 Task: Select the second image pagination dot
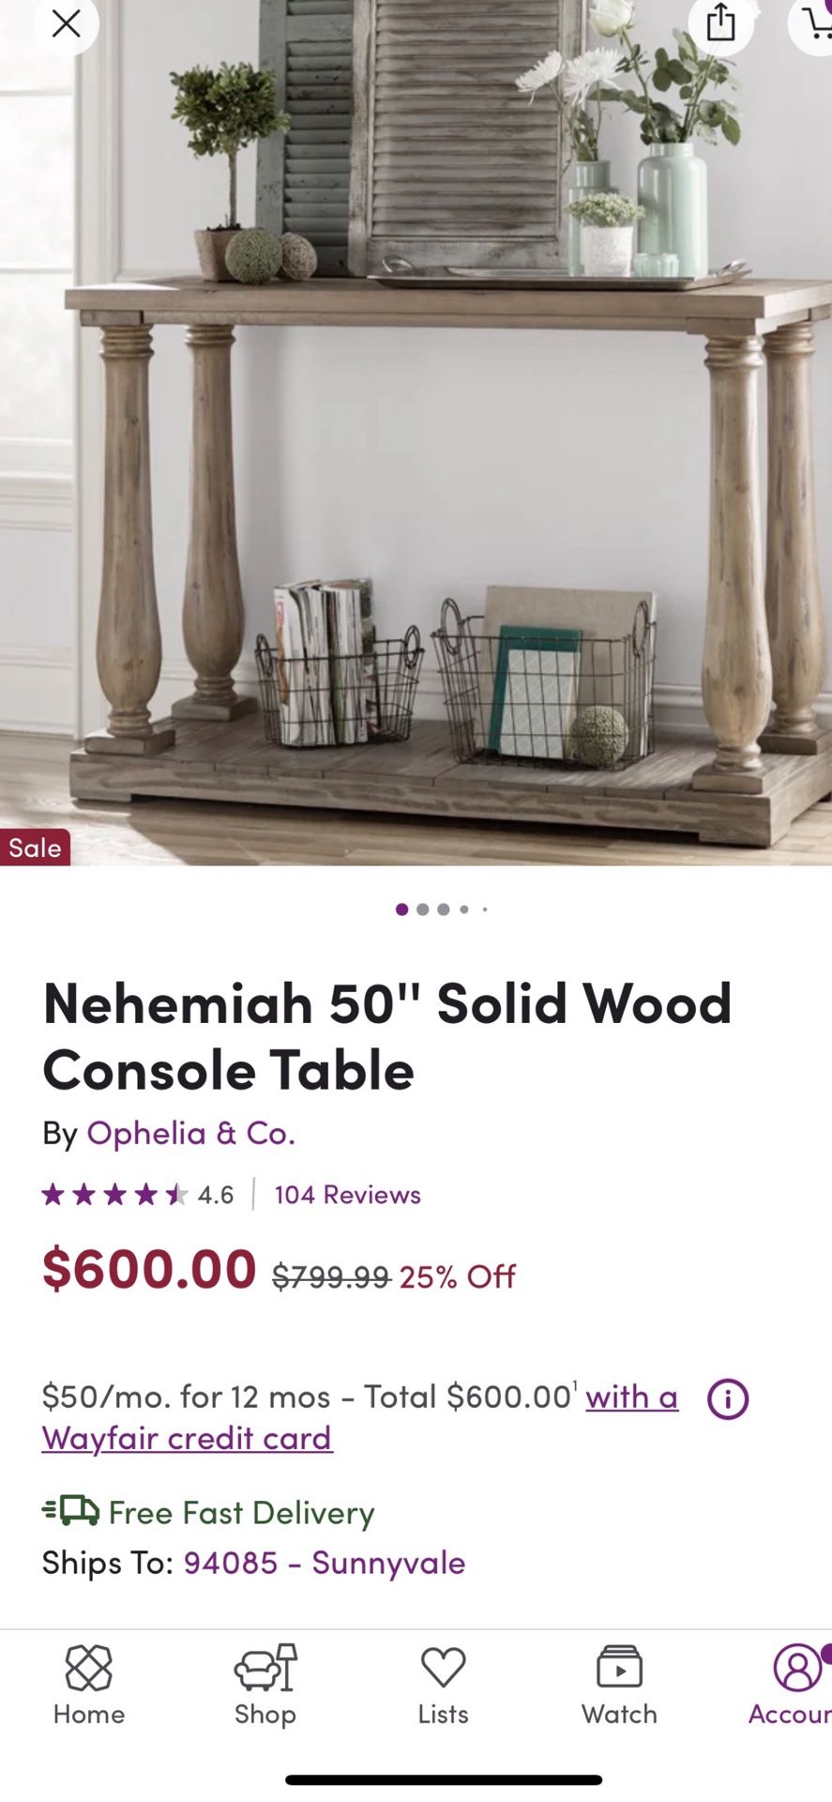[x=422, y=909]
